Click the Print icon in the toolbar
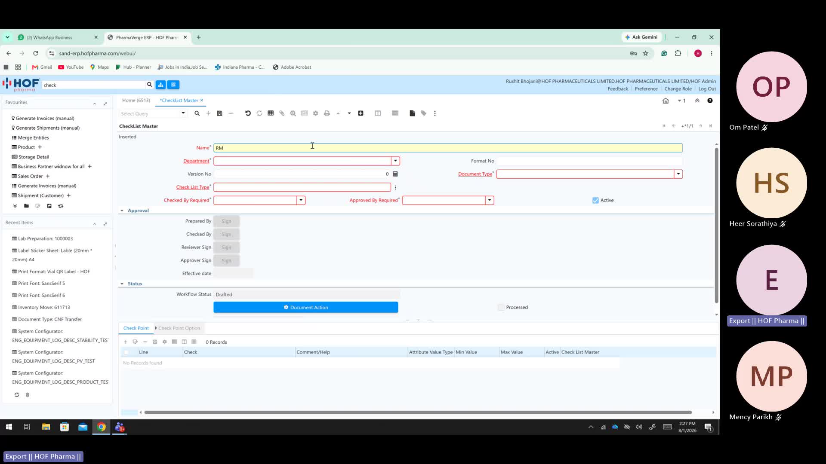Image resolution: width=826 pixels, height=464 pixels. pyautogui.click(x=327, y=113)
